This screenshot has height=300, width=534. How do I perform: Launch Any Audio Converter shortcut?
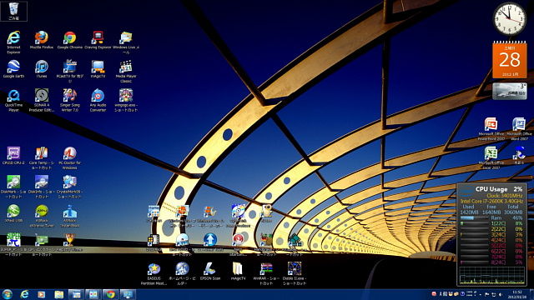(x=98, y=100)
